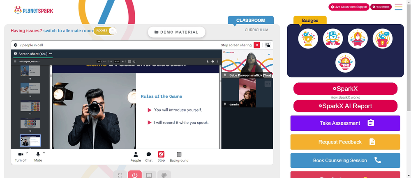Screen dimensions: 411x178
Task: Click samin microphone status icon
Action: pyautogui.click(x=225, y=104)
